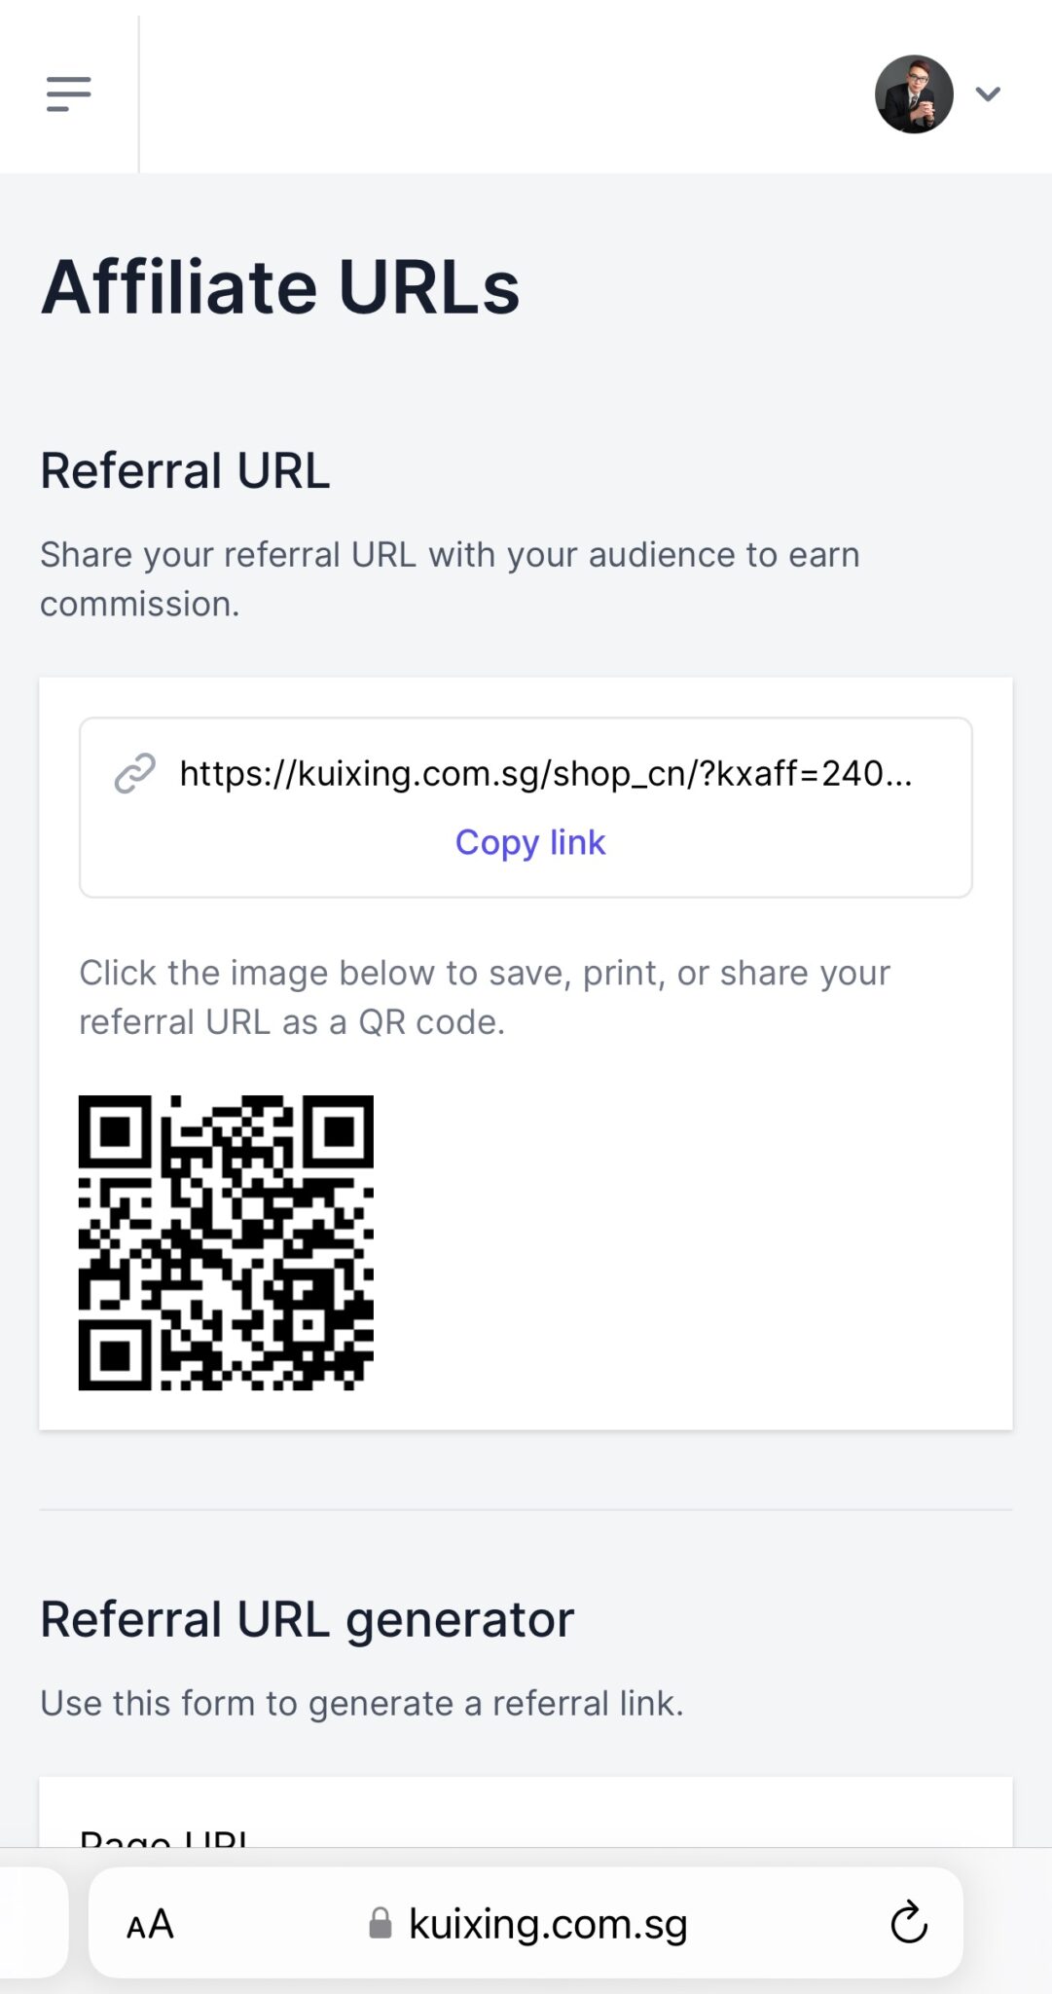Open the referral QR code image
This screenshot has height=1994, width=1052.
pyautogui.click(x=226, y=1242)
